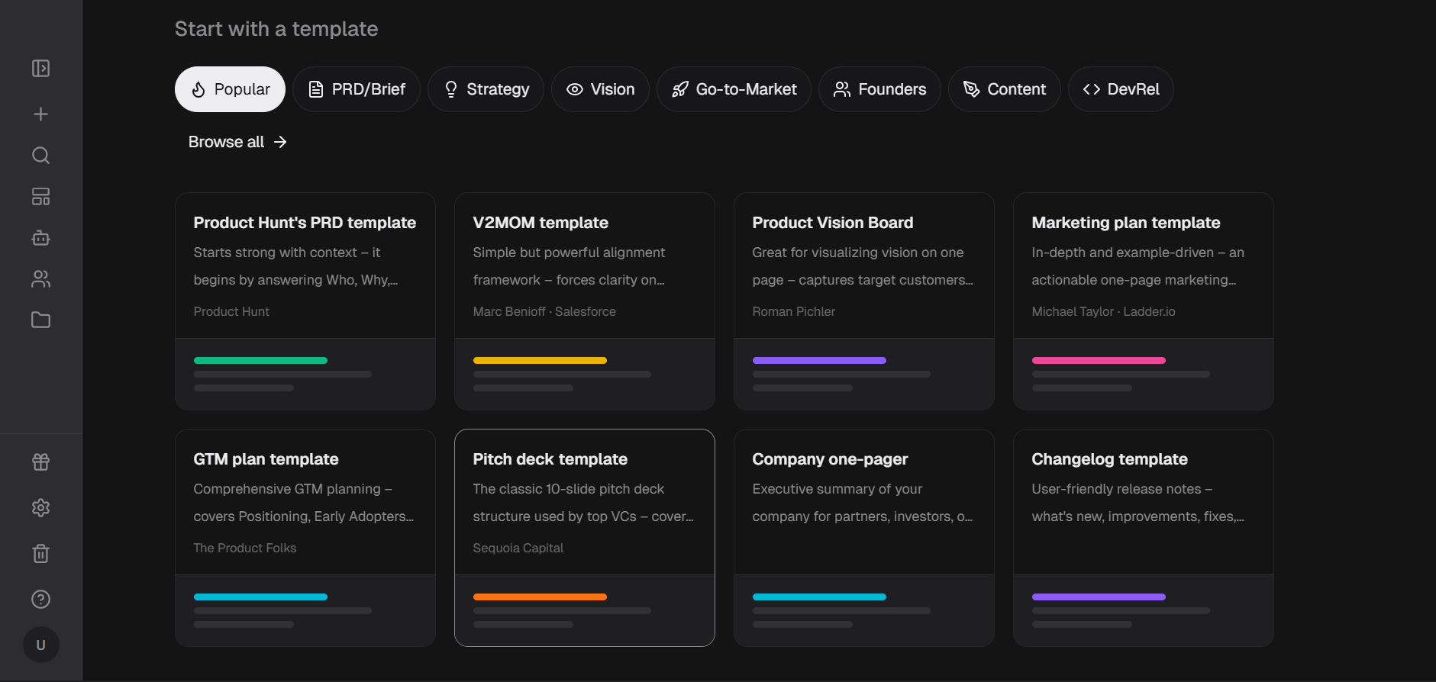Select the Changelog template card
The image size is (1436, 682).
pos(1143,537)
